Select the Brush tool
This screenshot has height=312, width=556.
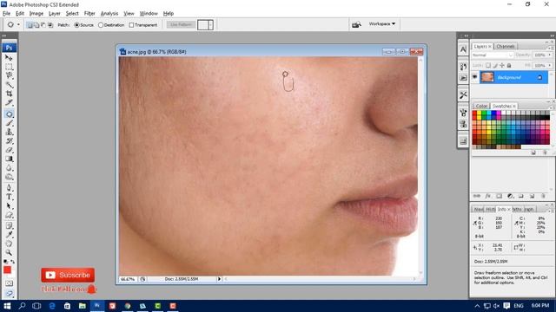(9, 123)
